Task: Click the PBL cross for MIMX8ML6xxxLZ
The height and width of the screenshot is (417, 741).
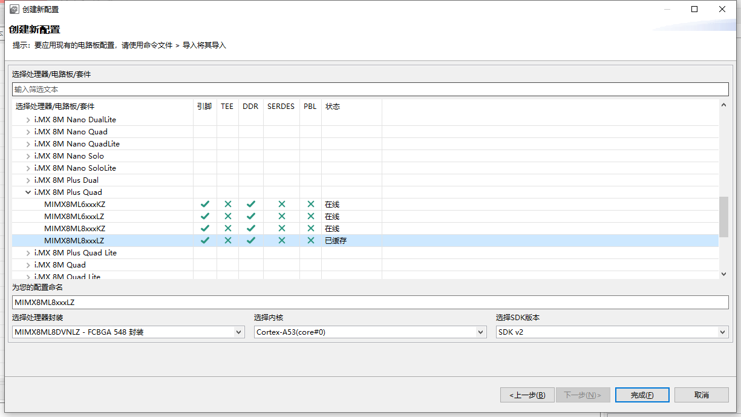Action: (311, 217)
